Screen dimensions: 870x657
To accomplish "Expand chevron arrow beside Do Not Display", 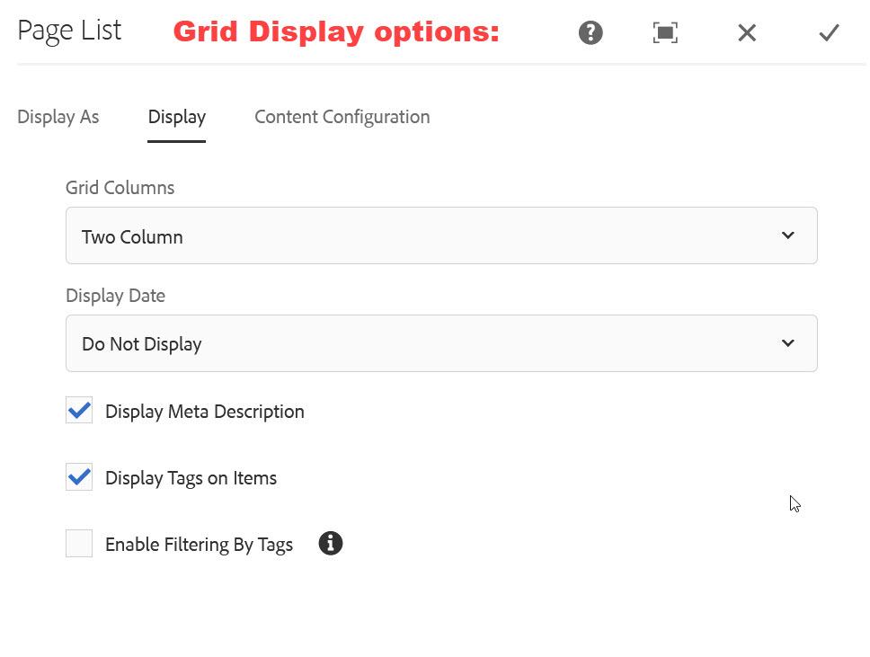I will (x=788, y=343).
